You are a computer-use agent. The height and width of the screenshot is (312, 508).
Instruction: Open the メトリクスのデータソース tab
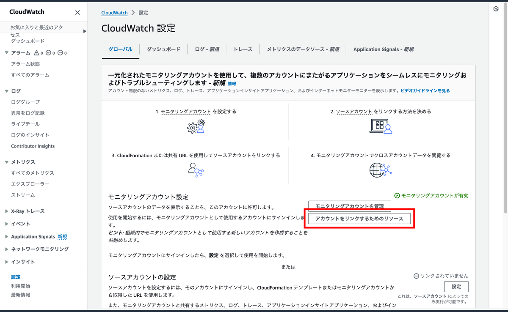click(303, 49)
